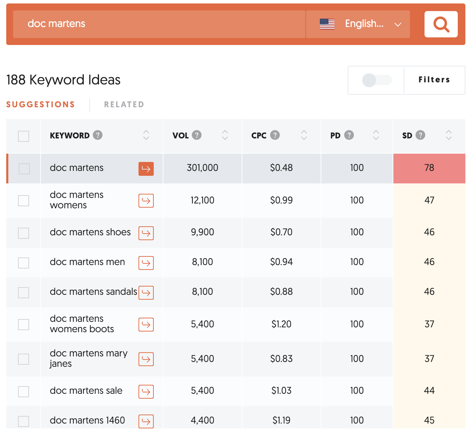
Task: Select the 12,100 volume cell
Action: (x=203, y=200)
